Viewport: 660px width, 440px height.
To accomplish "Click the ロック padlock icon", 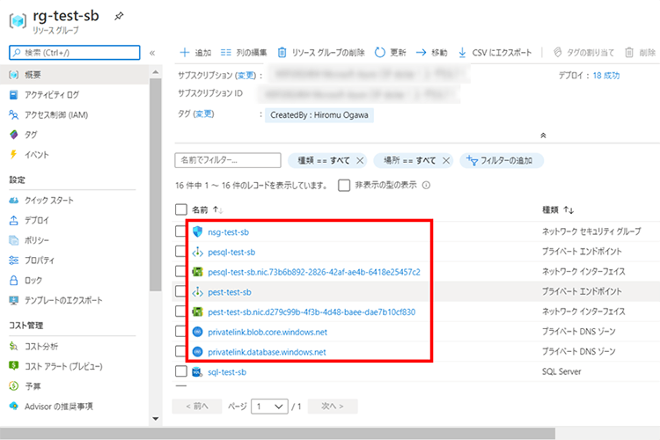I will click(x=14, y=280).
